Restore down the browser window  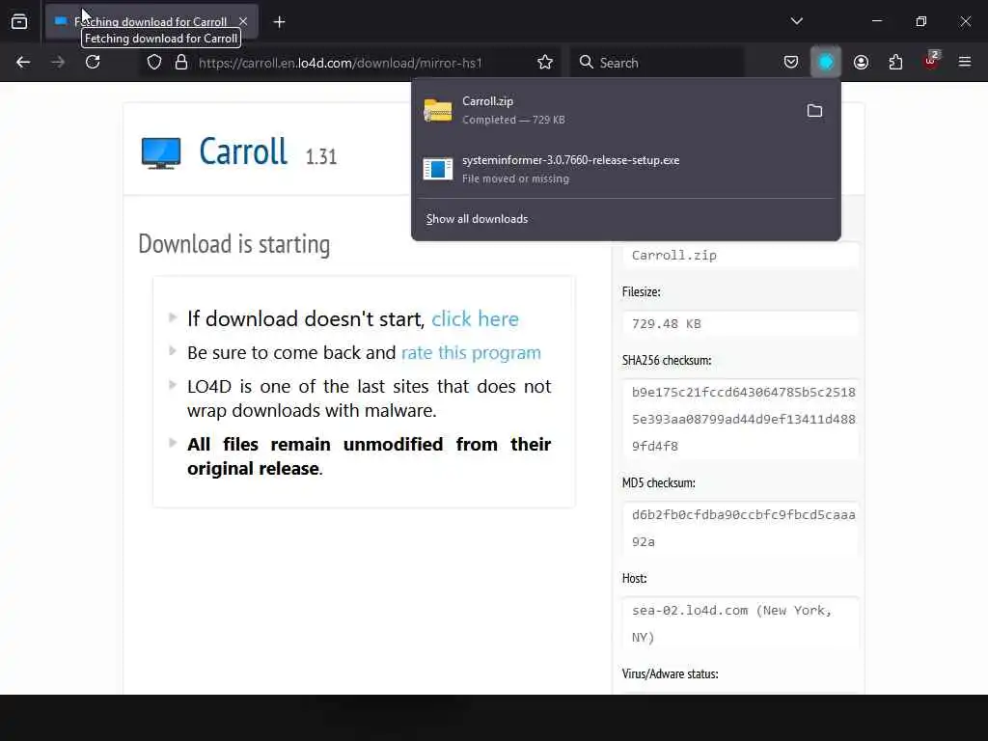pos(920,21)
